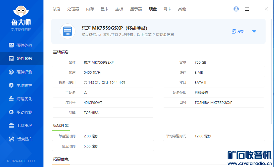The height and width of the screenshot is (167, 274).
Task: Close the 鲁大师 window
Action: (x=266, y=9)
